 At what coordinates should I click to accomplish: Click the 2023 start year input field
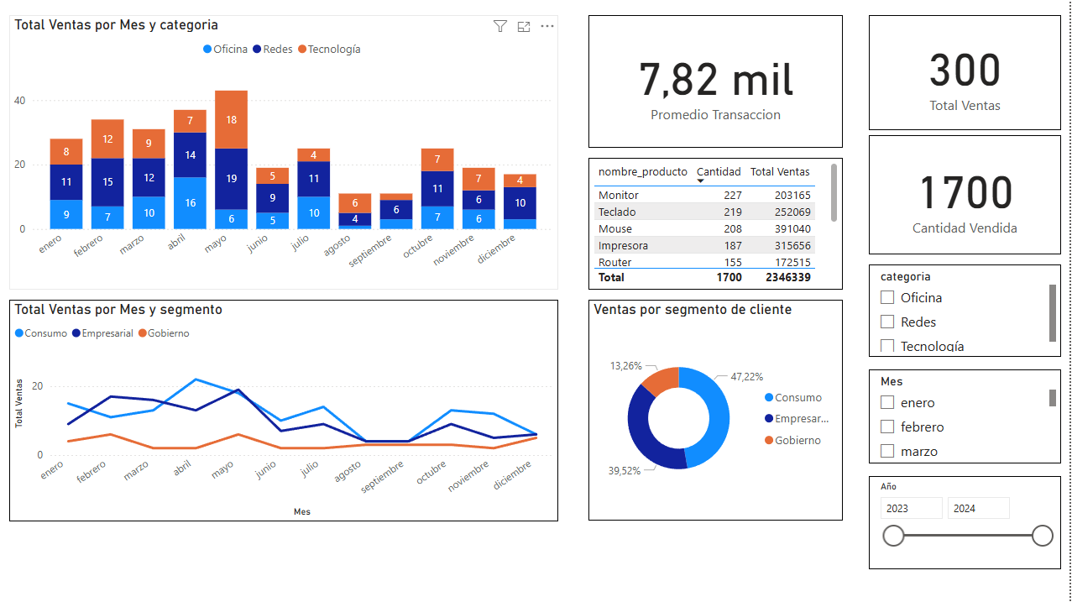[911, 508]
